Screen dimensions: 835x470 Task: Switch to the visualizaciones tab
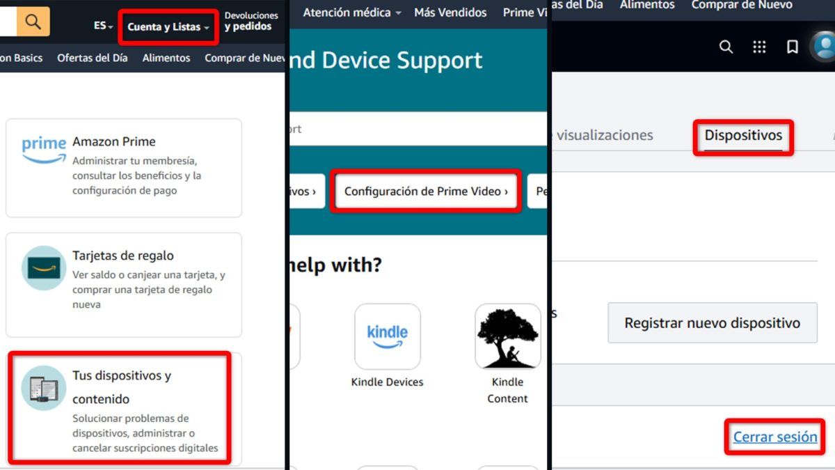click(605, 135)
